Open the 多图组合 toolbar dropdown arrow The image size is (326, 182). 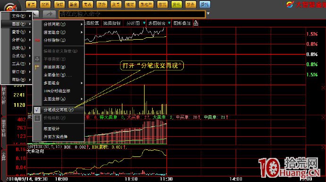(x=169, y=23)
